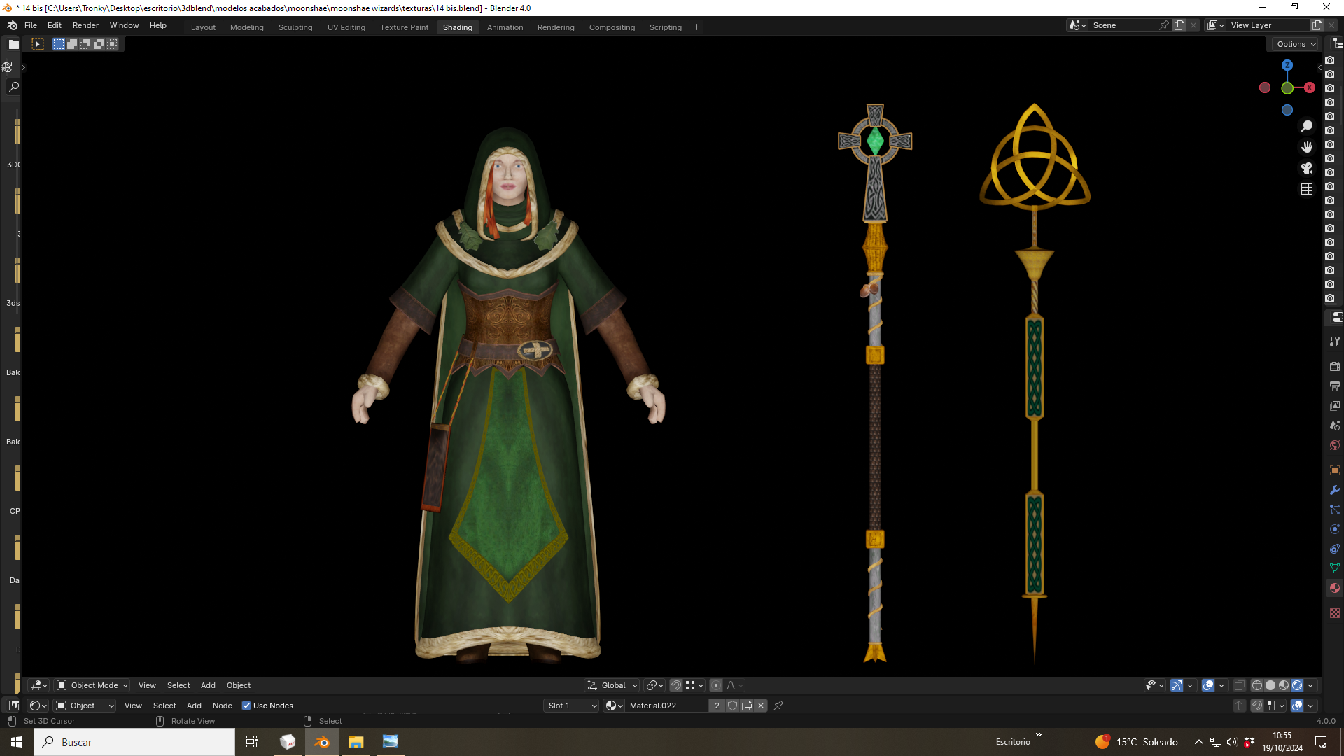This screenshot has height=756, width=1344.
Task: Expand the Global transform orientation dropdown
Action: pos(613,685)
